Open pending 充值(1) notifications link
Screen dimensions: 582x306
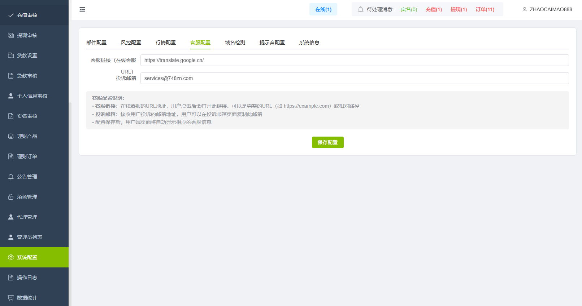[434, 9]
